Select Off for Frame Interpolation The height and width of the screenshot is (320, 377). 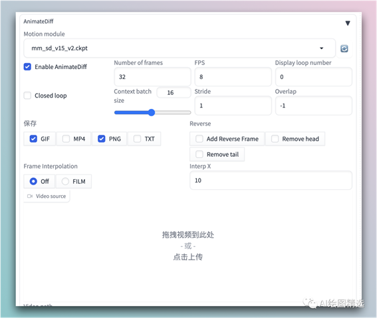click(x=33, y=181)
